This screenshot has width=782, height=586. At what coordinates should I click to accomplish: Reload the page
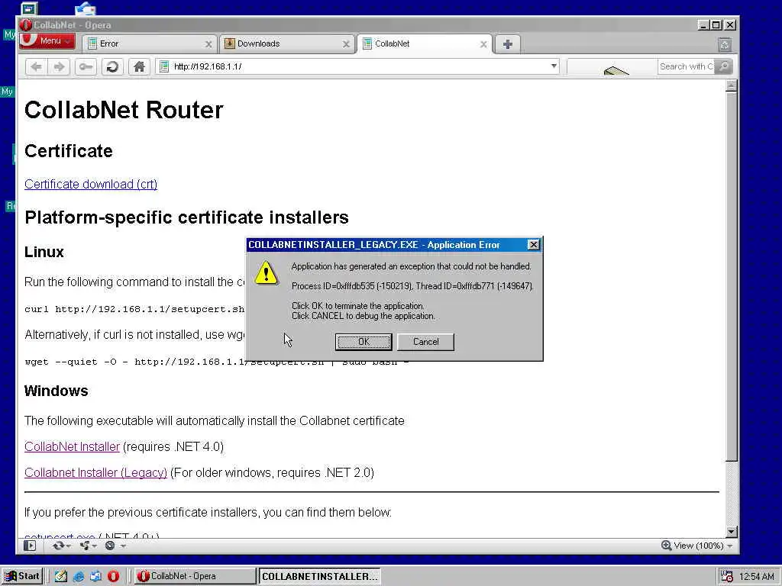click(113, 66)
